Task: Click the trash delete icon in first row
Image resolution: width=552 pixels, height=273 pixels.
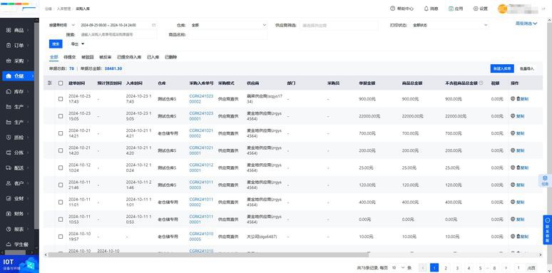Action: (518, 99)
